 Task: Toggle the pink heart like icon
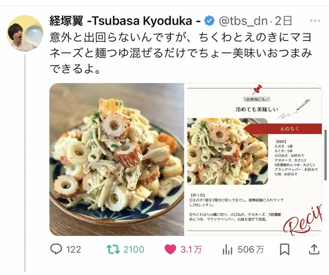click(170, 249)
